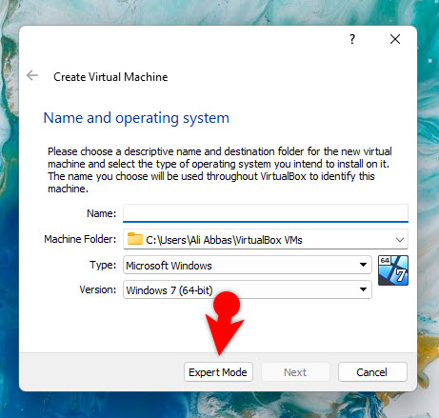Screen dimensions: 439x418
Task: Click the Next button
Action: 295,372
